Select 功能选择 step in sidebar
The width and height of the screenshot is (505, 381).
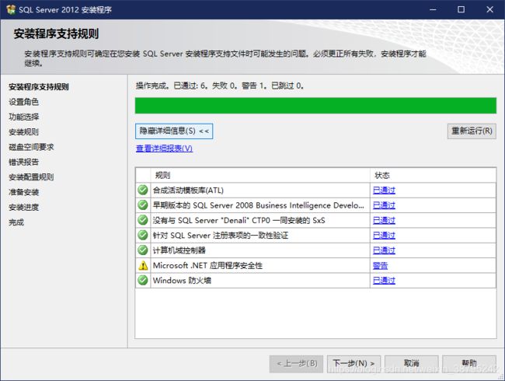pos(23,117)
